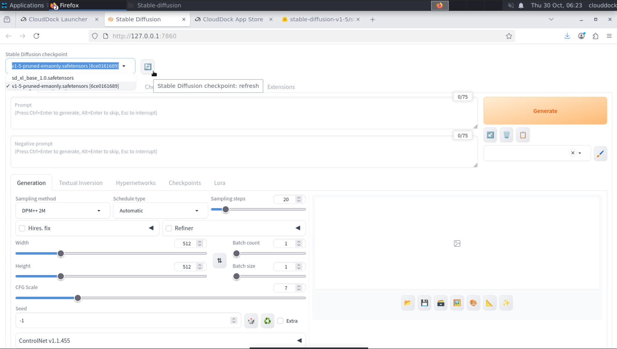Enable the Refiner checkbox
Image resolution: width=617 pixels, height=349 pixels.
coord(169,228)
